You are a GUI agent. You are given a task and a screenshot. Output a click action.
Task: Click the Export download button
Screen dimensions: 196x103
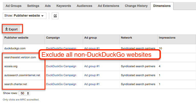coord(11,29)
